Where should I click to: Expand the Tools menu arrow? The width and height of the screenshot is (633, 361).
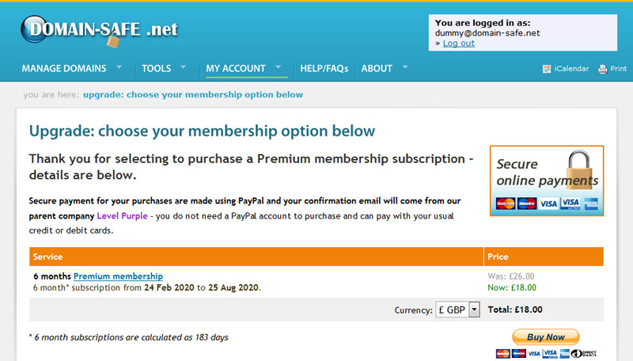(183, 66)
